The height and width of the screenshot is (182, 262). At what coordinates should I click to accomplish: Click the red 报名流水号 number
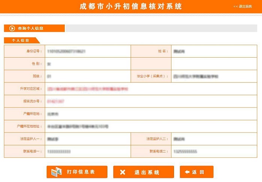coord(56,101)
